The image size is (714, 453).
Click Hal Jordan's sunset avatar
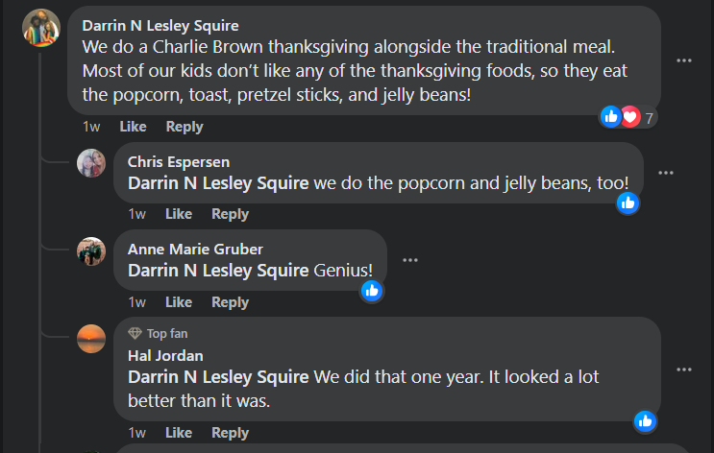pyautogui.click(x=91, y=339)
